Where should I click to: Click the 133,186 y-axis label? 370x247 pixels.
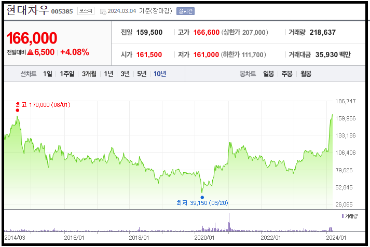pos(346,135)
